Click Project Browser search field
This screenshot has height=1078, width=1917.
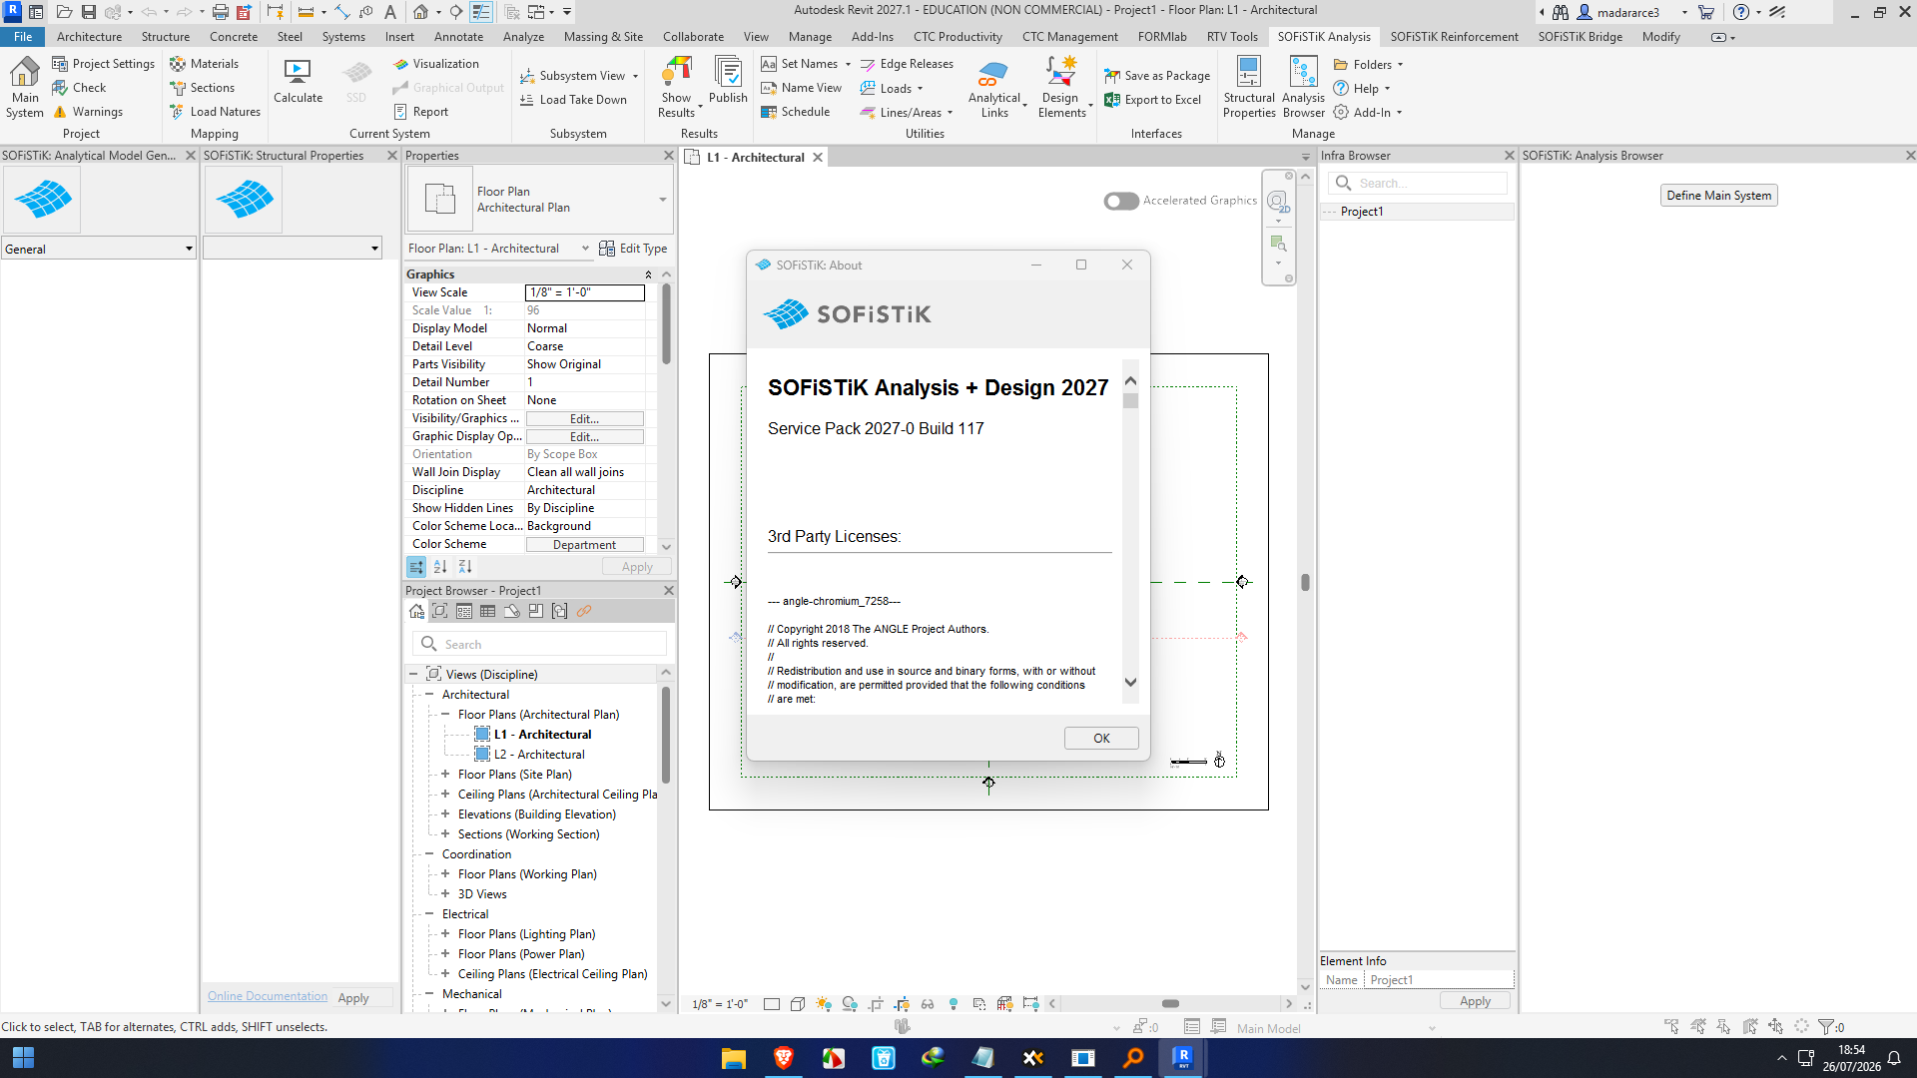539,644
